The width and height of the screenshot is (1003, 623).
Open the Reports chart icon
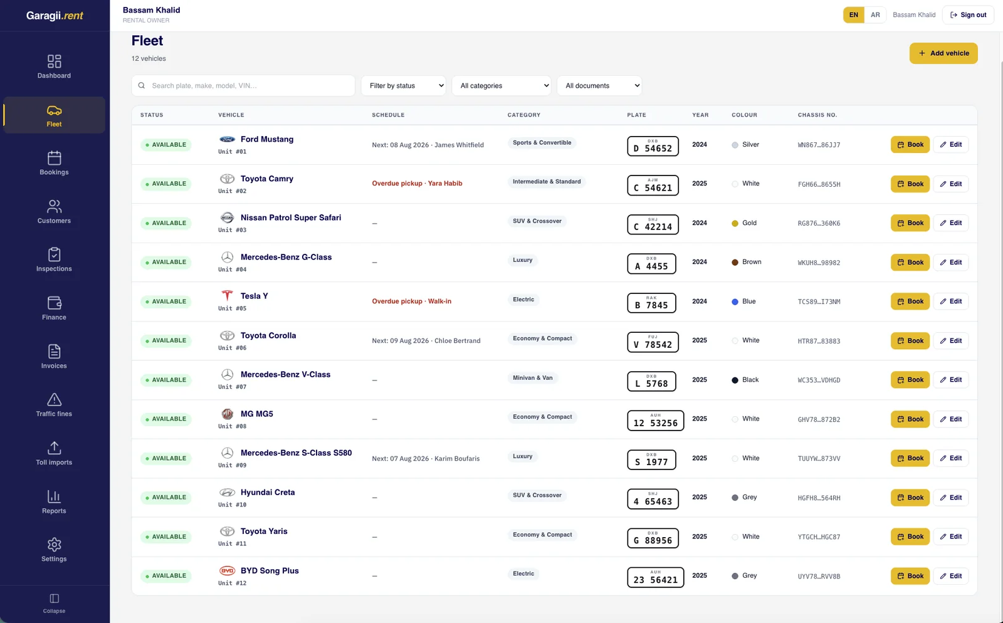click(x=54, y=496)
